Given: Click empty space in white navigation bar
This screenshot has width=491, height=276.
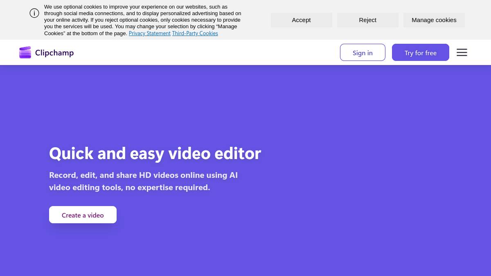Looking at the screenshot, I should [x=205, y=52].
